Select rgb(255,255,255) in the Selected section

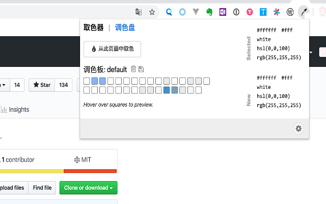pyautogui.click(x=279, y=58)
